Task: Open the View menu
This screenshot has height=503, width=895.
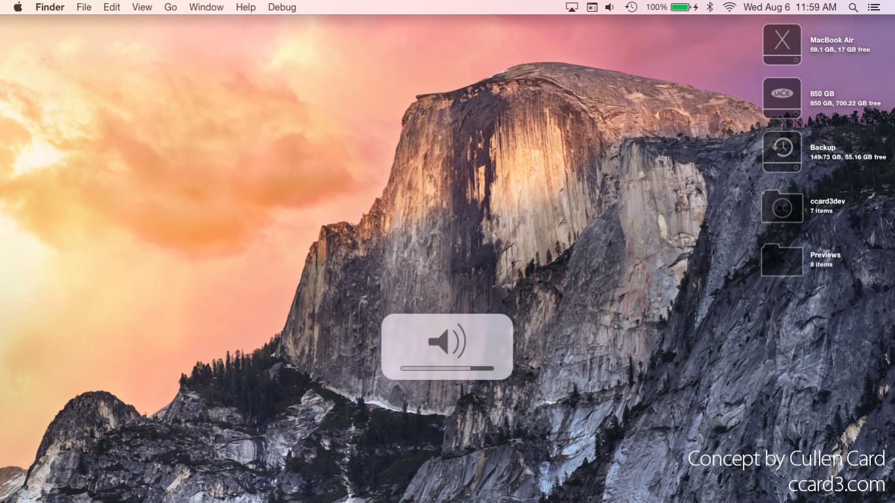Action: pyautogui.click(x=142, y=7)
